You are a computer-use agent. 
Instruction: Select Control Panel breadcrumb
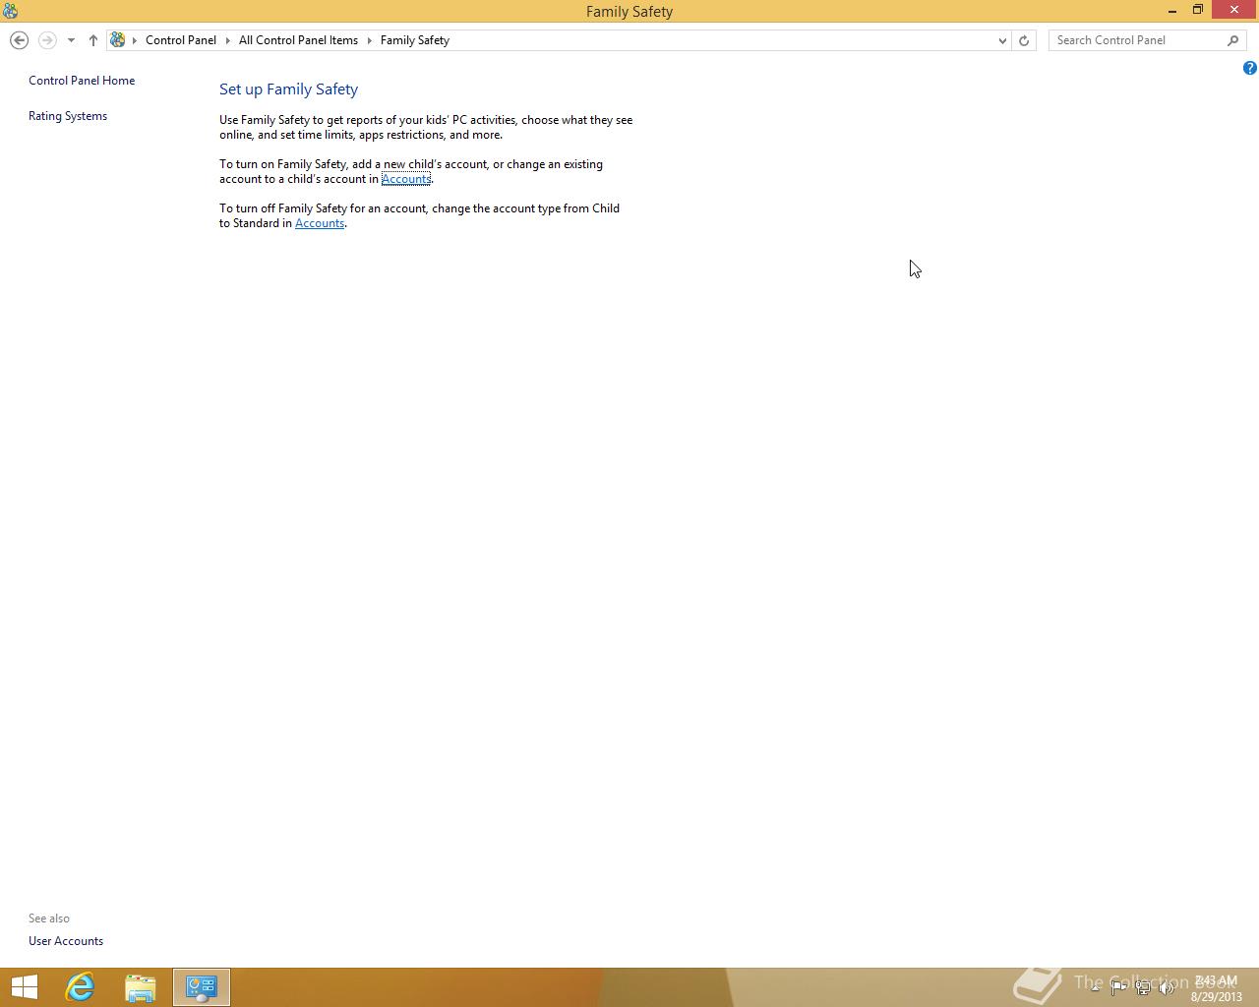coord(181,40)
